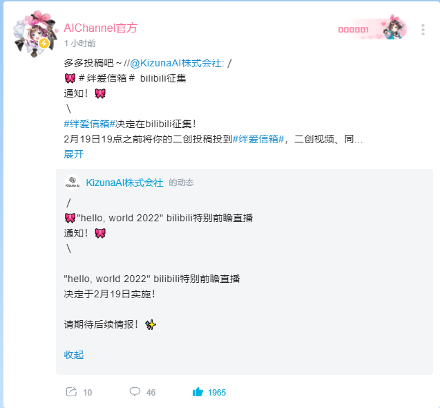The height and width of the screenshot is (408, 440).
Task: Click the comment count 46
Action: (x=151, y=393)
